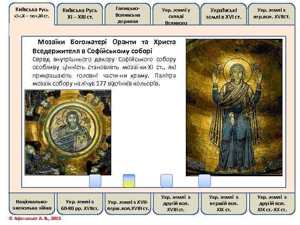This screenshot has height=225, width=300.
Task: Click the fourth light-blue slide button
Action: click(x=205, y=180)
